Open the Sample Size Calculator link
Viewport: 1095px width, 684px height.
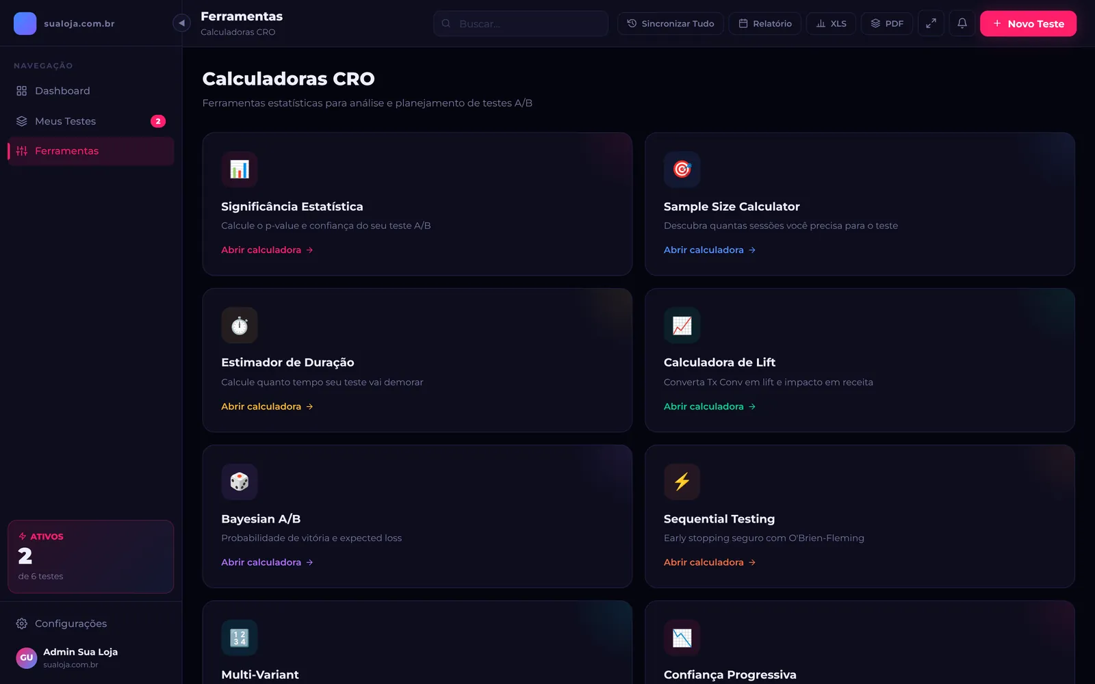[x=710, y=250]
